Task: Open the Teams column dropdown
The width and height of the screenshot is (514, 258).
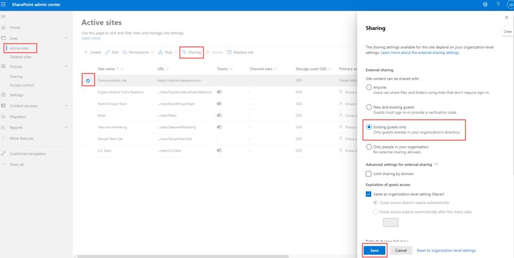Action: 231,69
